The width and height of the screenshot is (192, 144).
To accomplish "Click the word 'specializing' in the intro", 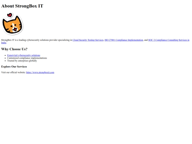I will pos(64,40).
